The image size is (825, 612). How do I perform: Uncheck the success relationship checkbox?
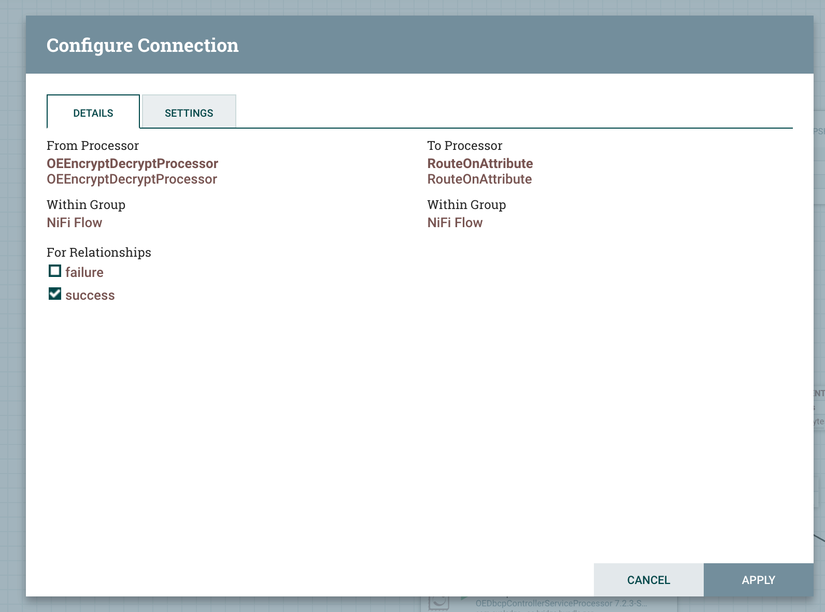coord(55,294)
